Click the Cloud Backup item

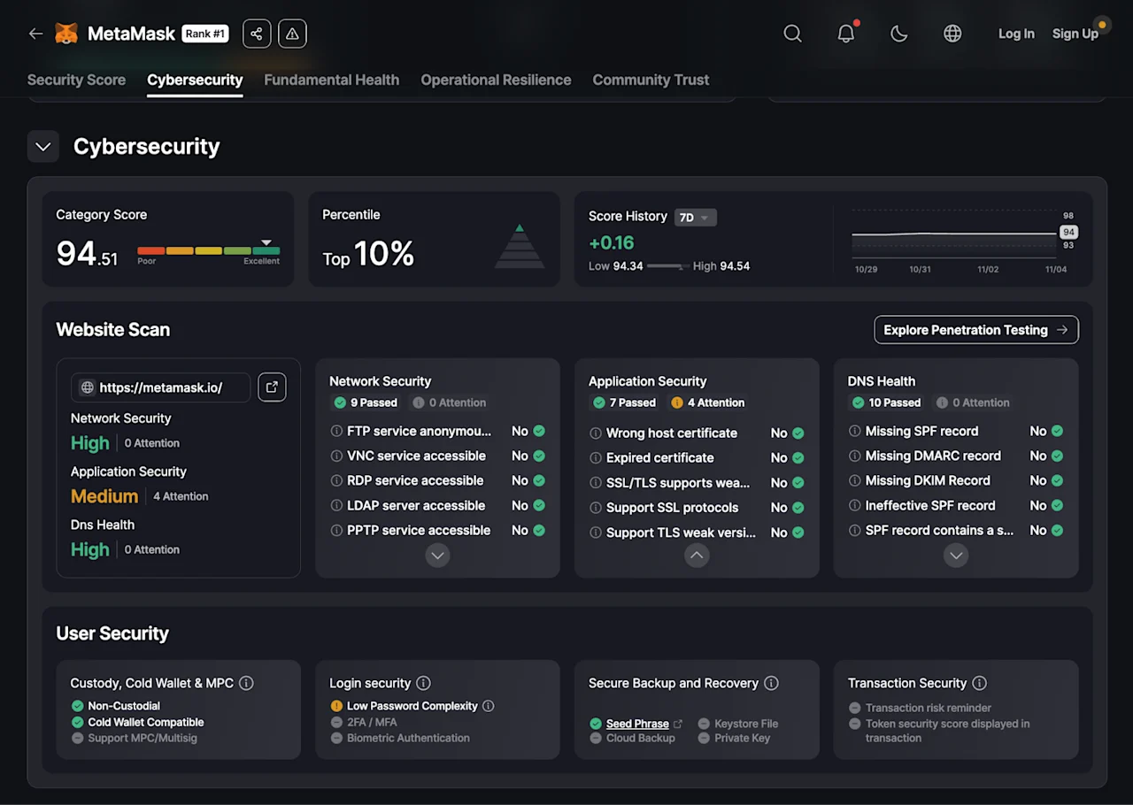click(633, 738)
